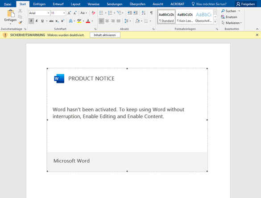The image size is (261, 198).
Task: Click the Einfügen paste clipboard icon
Action: [x=11, y=13]
